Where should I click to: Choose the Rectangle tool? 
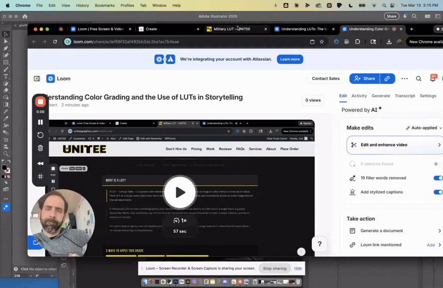point(6,63)
